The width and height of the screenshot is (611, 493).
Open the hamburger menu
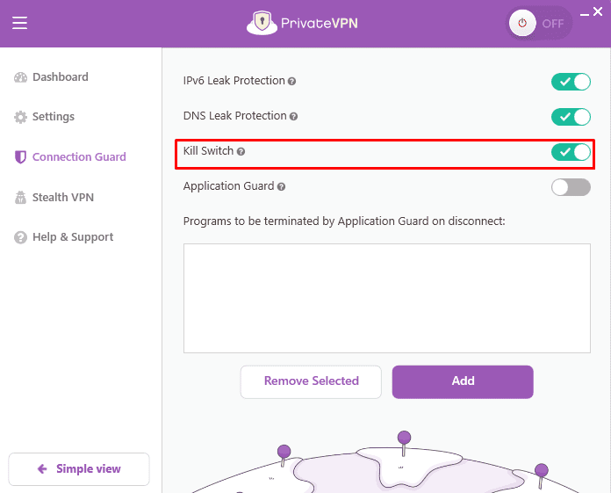(x=19, y=24)
